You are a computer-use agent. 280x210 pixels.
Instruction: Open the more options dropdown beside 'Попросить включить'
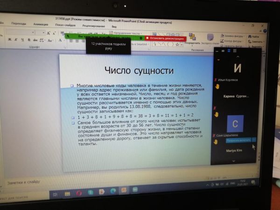coord(254,139)
